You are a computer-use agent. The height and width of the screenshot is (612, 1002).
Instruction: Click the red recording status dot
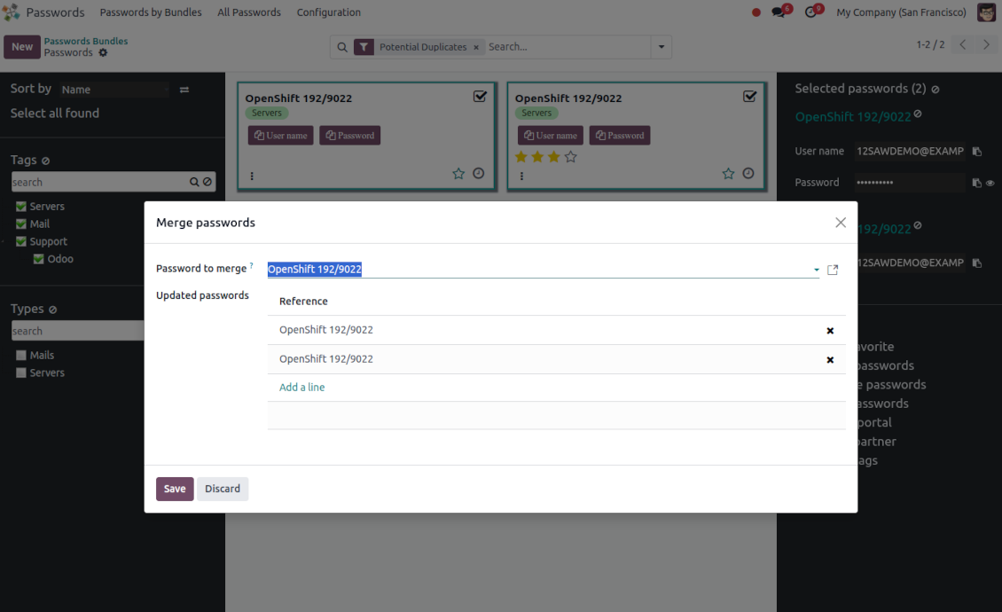coord(756,12)
